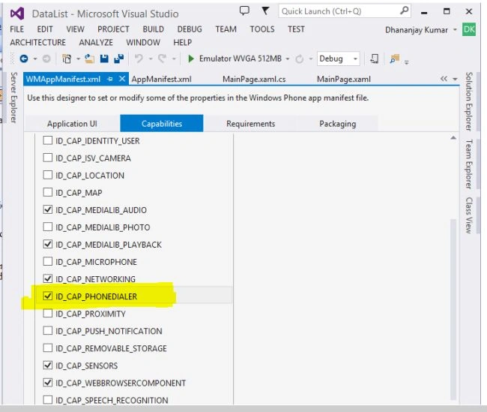Uncheck ID_CAP_MEDIALIB_PLAYBACK
Screen dimensions: 487x412
point(47,244)
